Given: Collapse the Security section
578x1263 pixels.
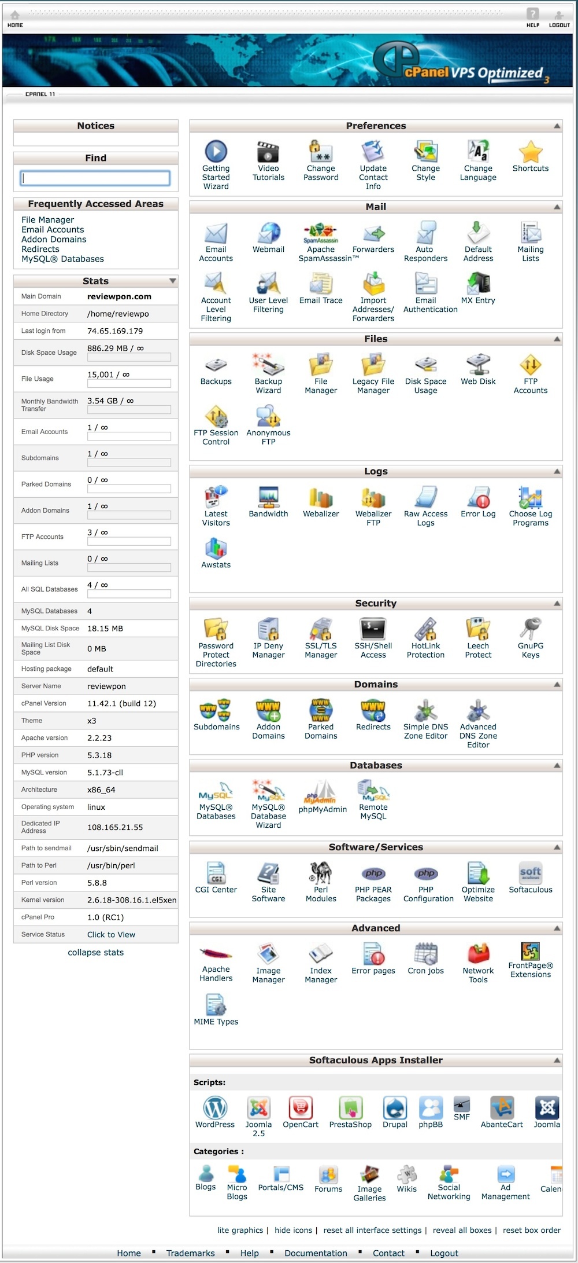Looking at the screenshot, I should (557, 603).
